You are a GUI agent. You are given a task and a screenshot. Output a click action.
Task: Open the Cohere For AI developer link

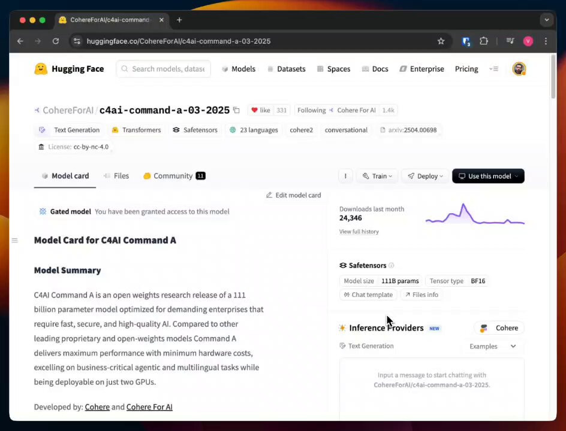pyautogui.click(x=149, y=407)
